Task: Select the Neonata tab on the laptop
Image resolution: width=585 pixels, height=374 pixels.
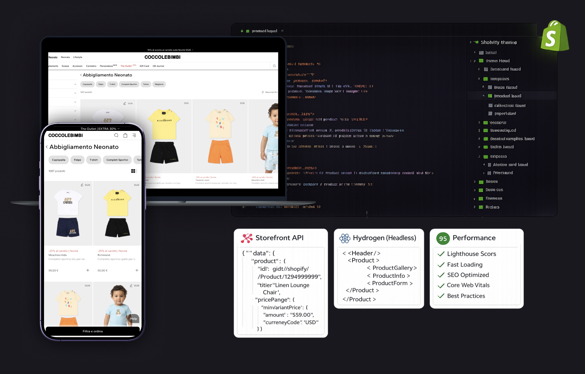Action: coord(66,57)
